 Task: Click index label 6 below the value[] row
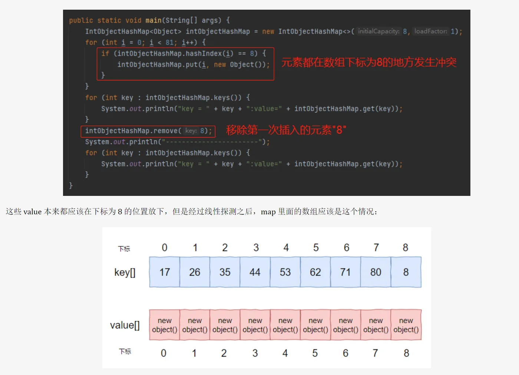[x=346, y=353]
